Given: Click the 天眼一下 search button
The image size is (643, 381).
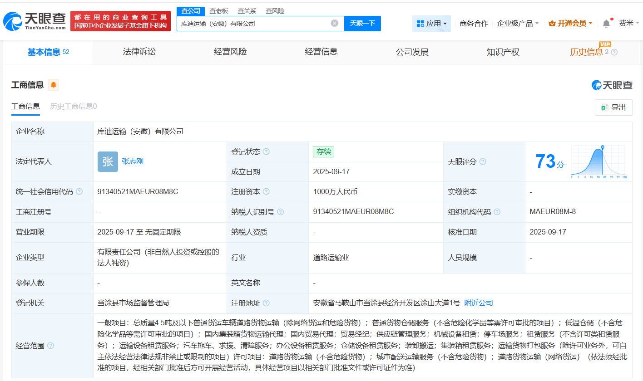Looking at the screenshot, I should pyautogui.click(x=362, y=23).
